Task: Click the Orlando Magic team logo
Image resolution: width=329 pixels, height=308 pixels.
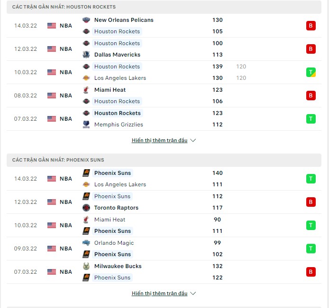Action: pos(86,243)
